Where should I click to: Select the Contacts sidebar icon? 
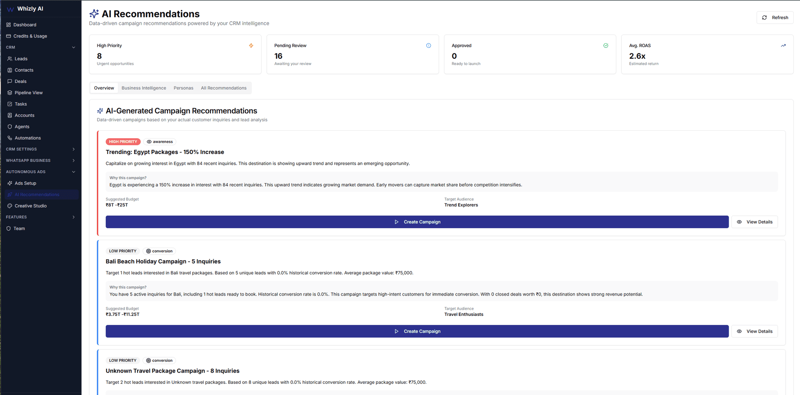(10, 70)
